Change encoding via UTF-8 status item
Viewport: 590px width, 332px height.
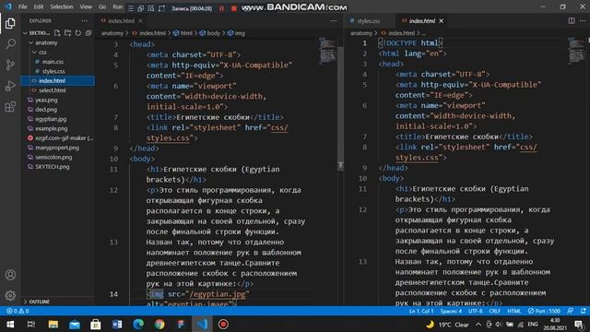click(x=475, y=311)
